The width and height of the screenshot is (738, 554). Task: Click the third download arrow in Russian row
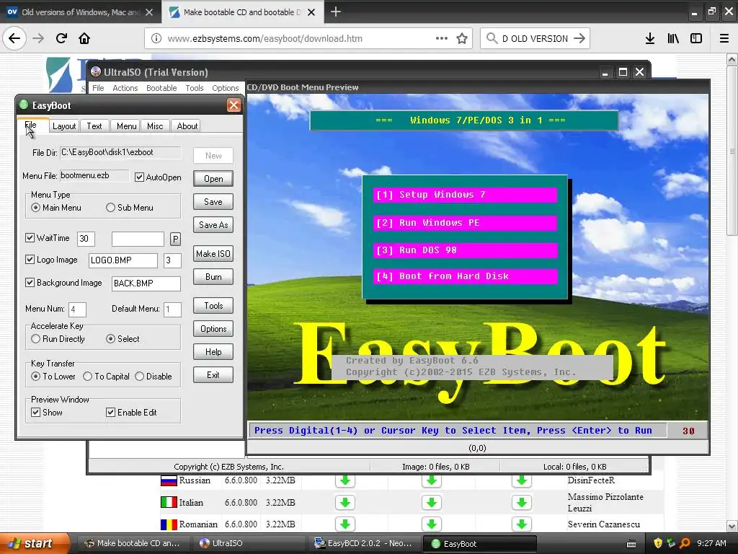click(522, 480)
